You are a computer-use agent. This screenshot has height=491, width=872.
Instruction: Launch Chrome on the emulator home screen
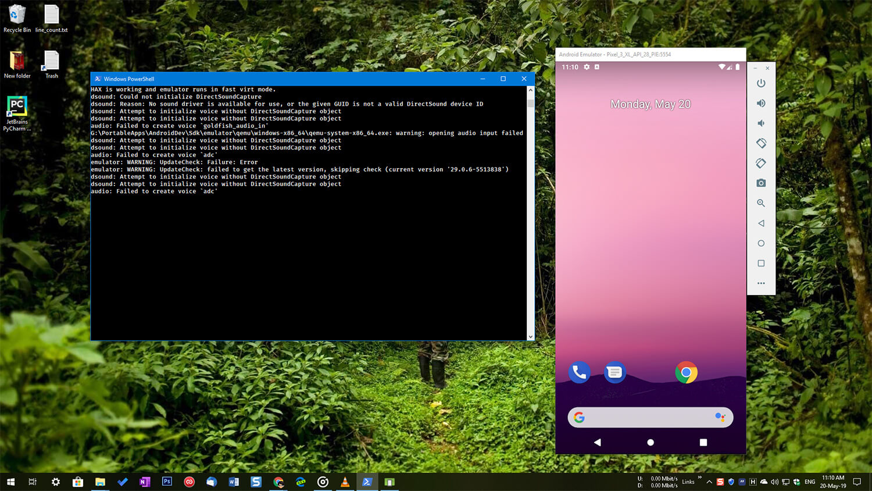tap(687, 372)
